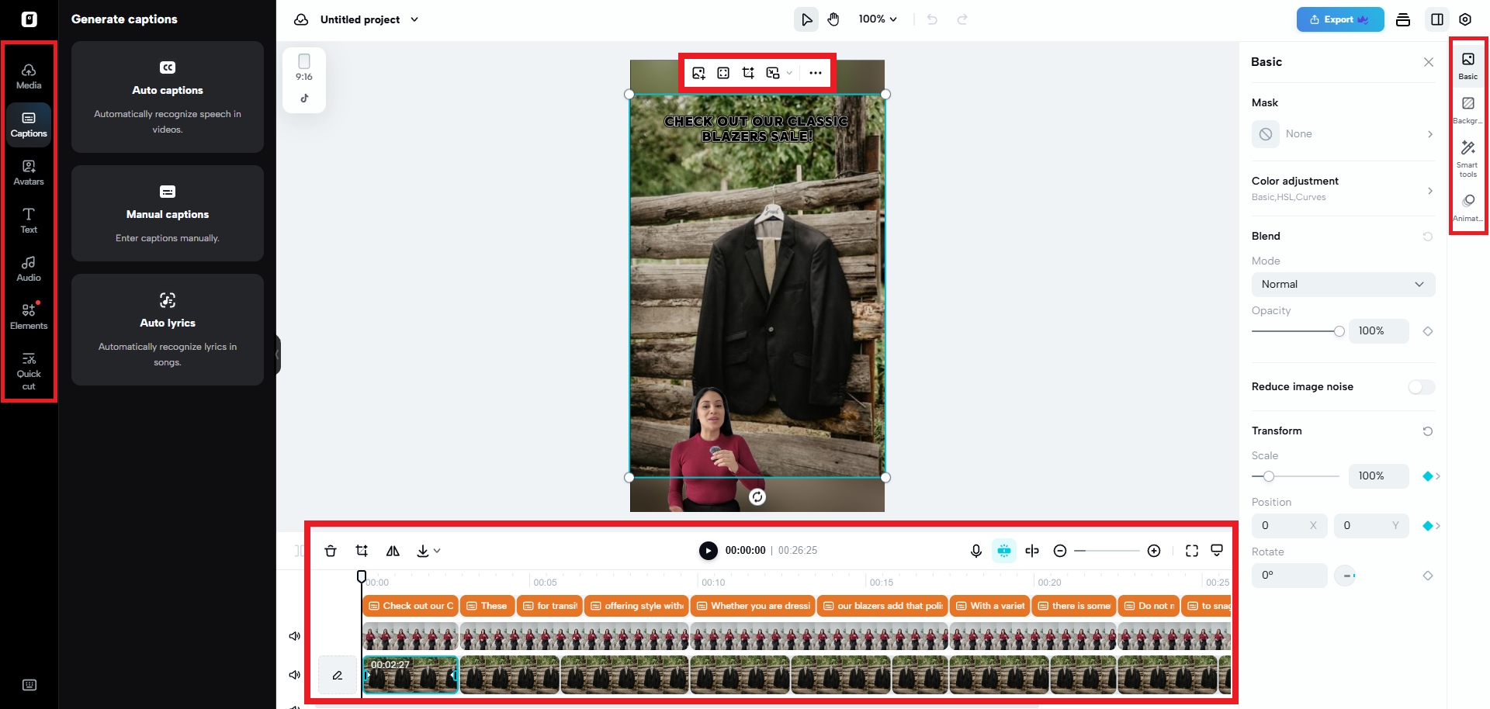
Task: Open the Media panel in sidebar
Action: click(29, 77)
